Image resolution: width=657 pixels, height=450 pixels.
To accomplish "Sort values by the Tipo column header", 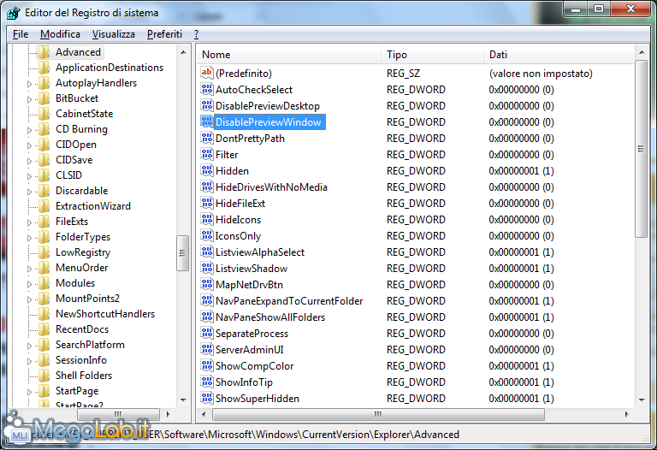I will pyautogui.click(x=432, y=55).
